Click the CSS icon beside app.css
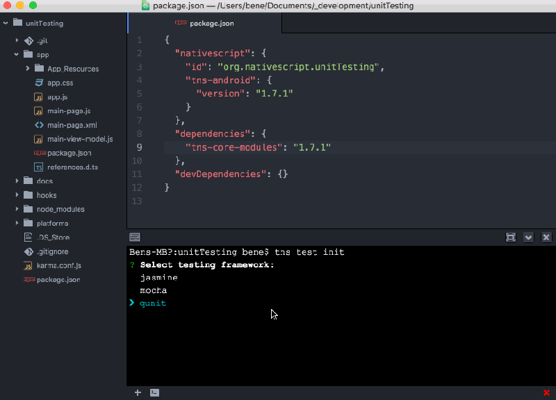Screen dimensions: 556x400 [39, 83]
